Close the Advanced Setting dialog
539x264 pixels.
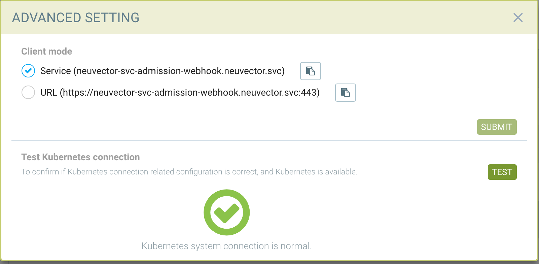[518, 18]
